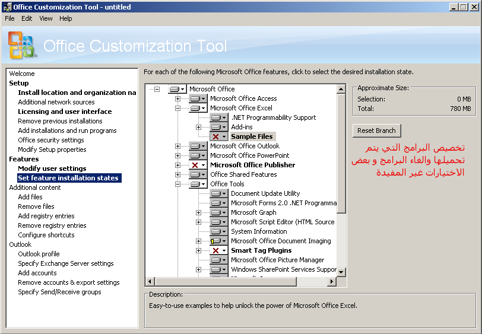Expand the Microsoft Graph node
The width and height of the screenshot is (482, 334).
[199, 212]
